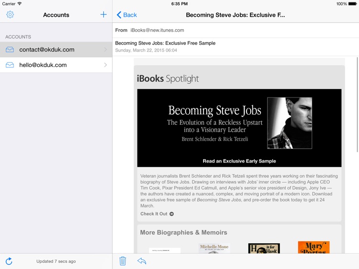
Task: Tap the 100% battery percentage
Action: [x=342, y=4]
